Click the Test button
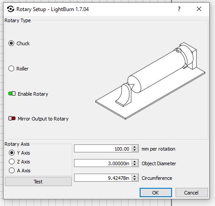 click(x=38, y=182)
